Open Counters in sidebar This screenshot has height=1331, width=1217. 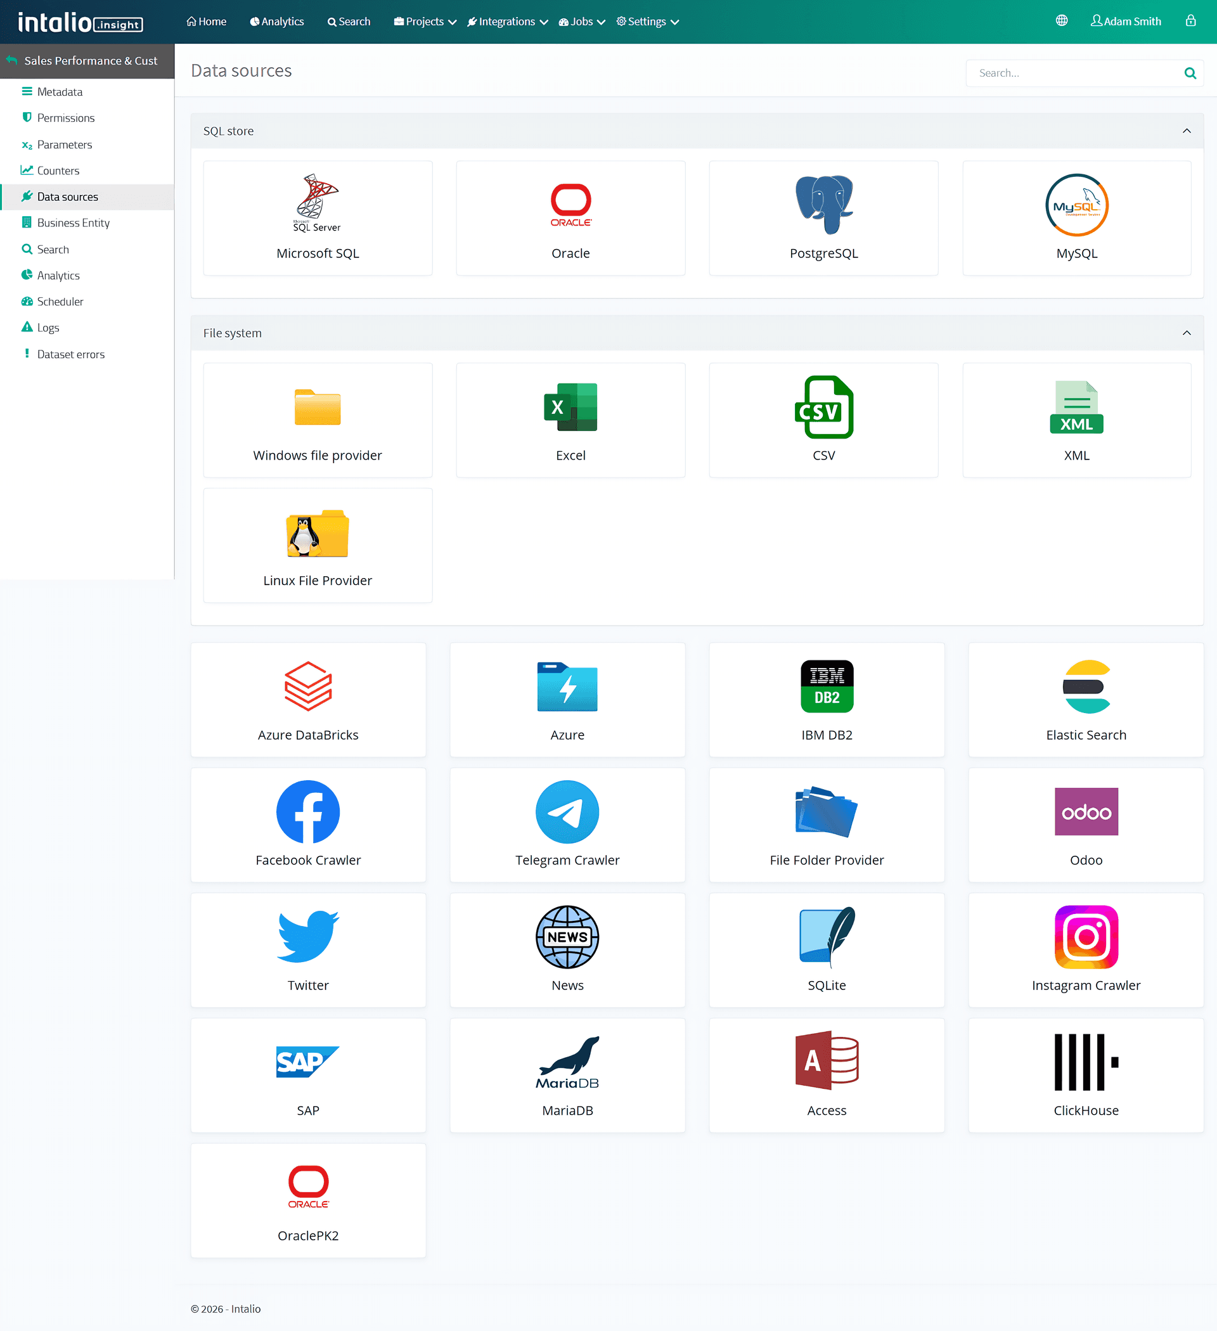(87, 170)
